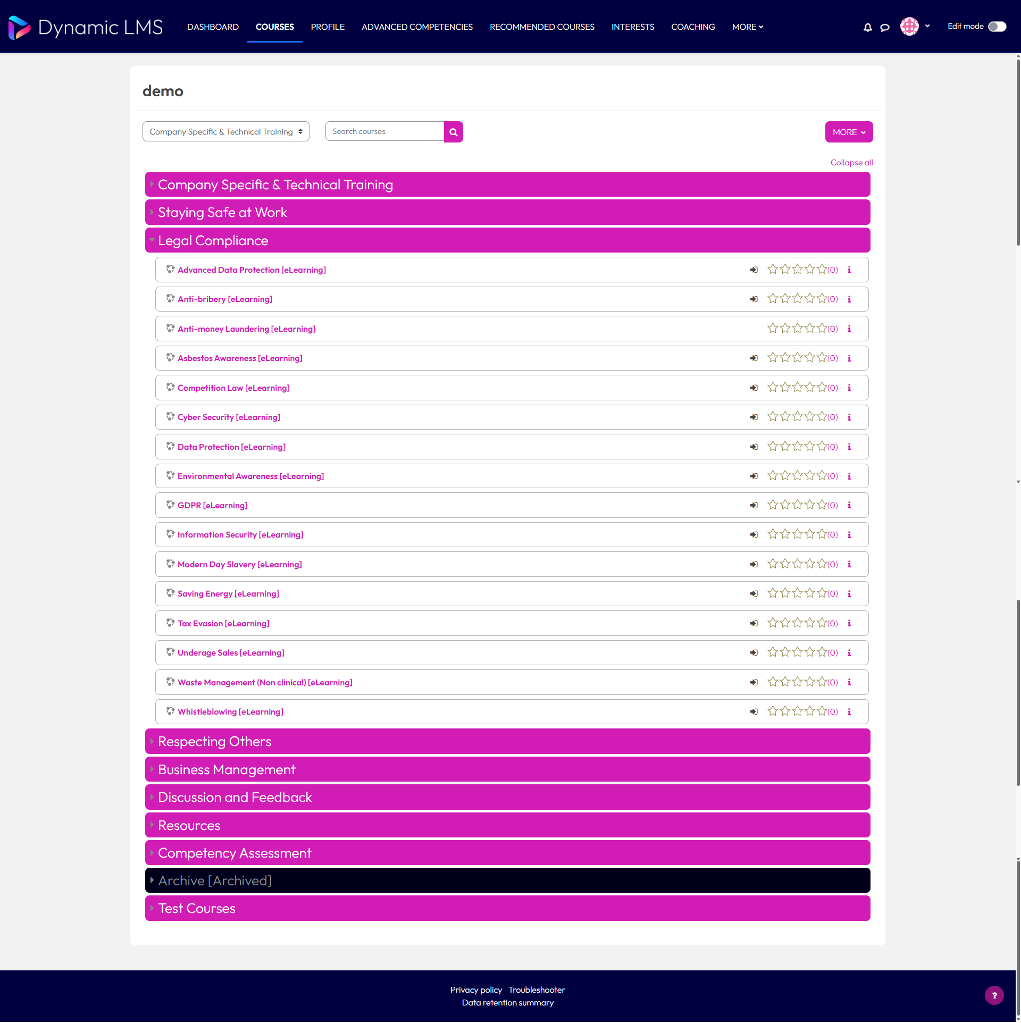Click info icon for Competition Law
Screen dimensions: 1021x1023
coord(849,388)
